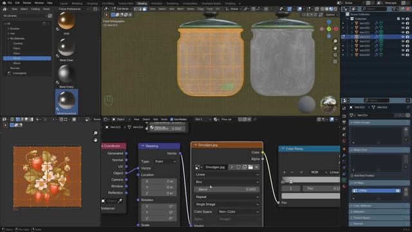Click the Color Ramp stop color swatch
Screen dimensions: 412x232
(x=311, y=196)
